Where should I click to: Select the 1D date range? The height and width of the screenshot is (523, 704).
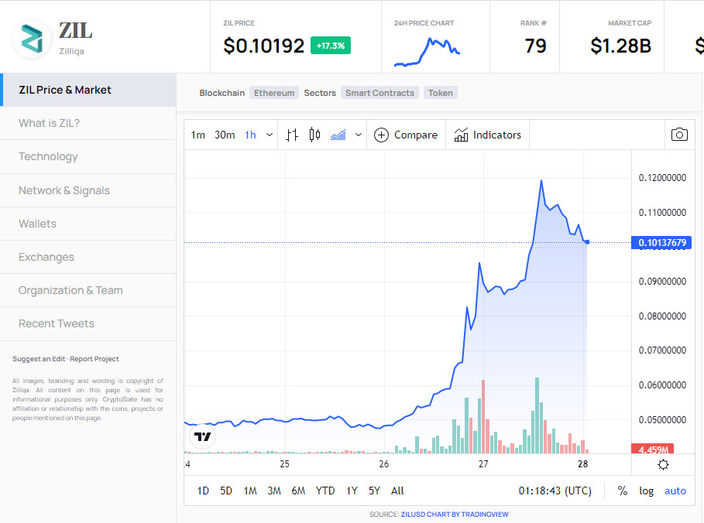(203, 491)
